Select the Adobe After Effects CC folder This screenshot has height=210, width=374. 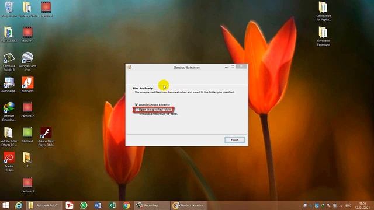[9, 136]
